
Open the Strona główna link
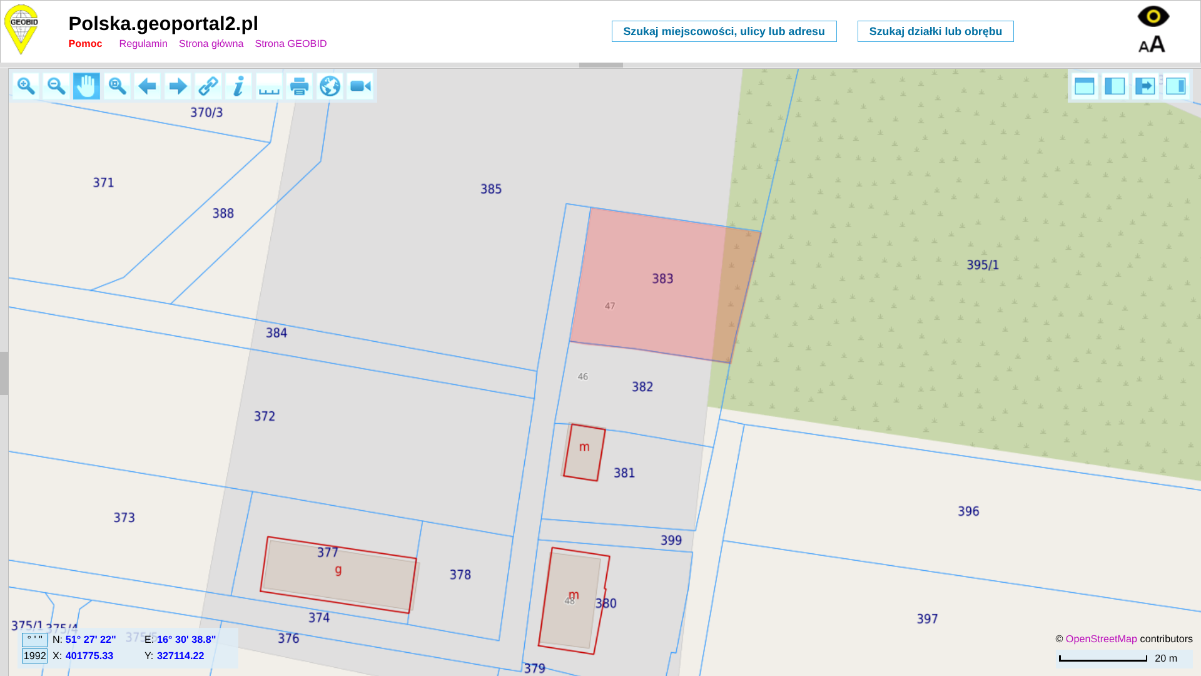coord(211,44)
